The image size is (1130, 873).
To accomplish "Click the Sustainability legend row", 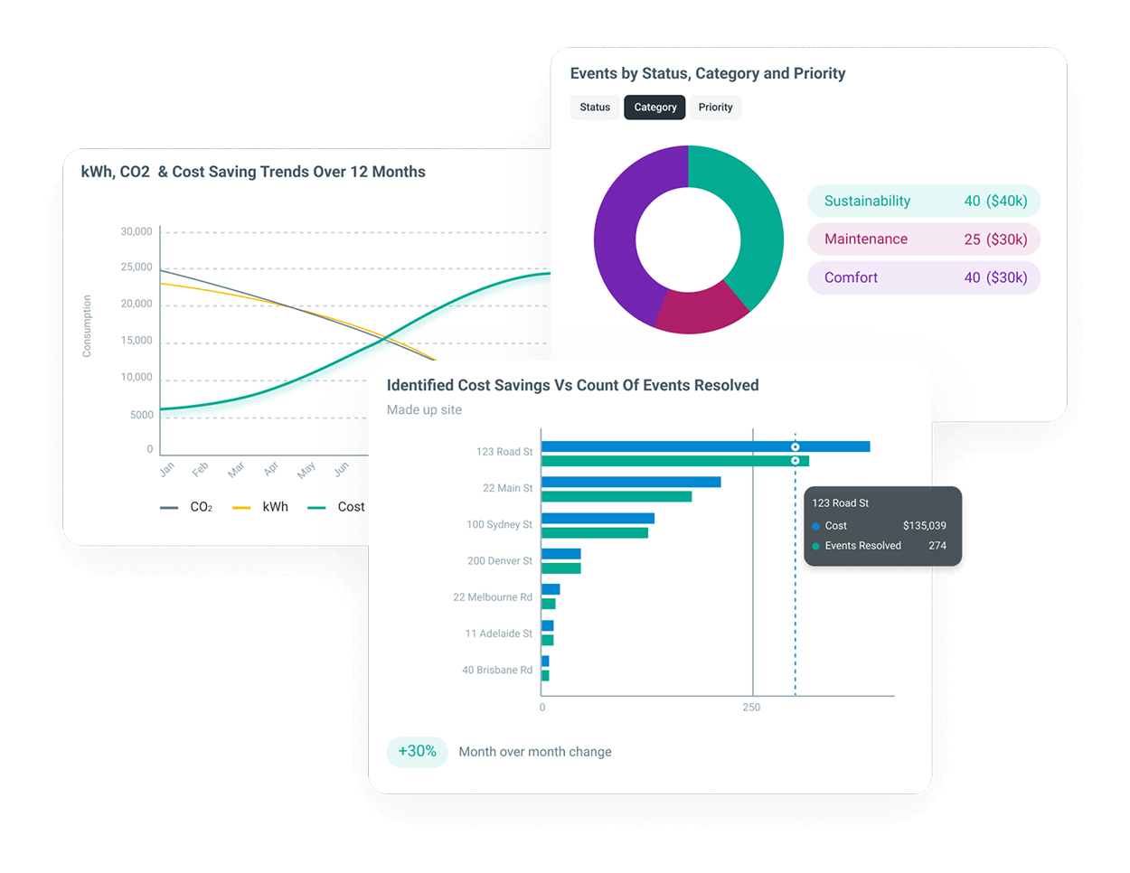I will click(x=923, y=202).
